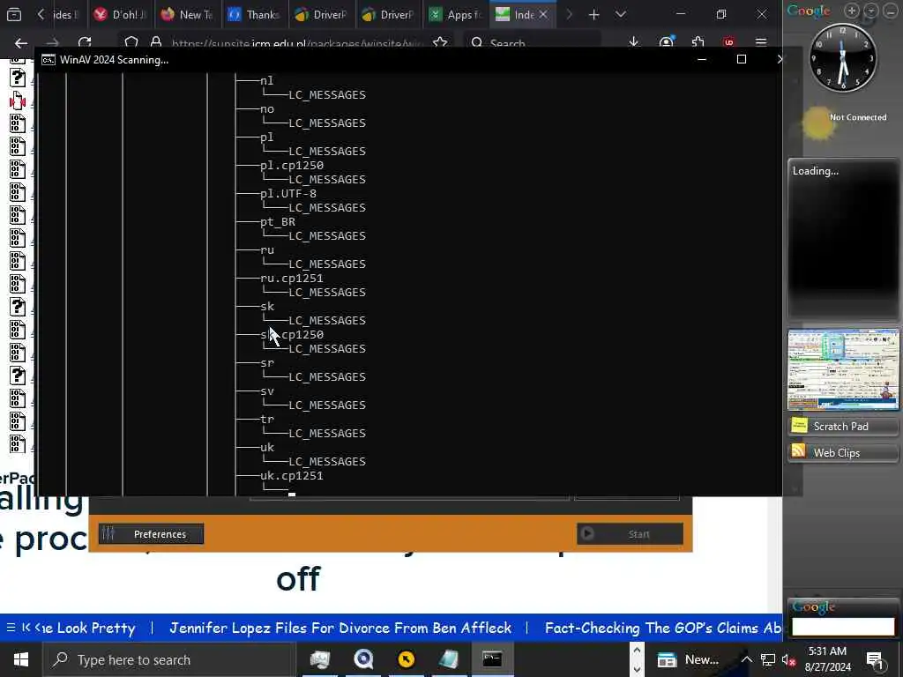This screenshot has height=677, width=903.
Task: Open the yellow circular arrow taskbar app
Action: [x=406, y=659]
